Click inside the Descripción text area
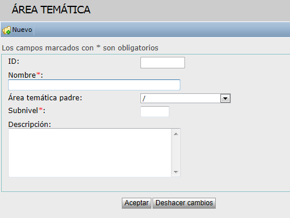The image size is (290, 218). 90,152
